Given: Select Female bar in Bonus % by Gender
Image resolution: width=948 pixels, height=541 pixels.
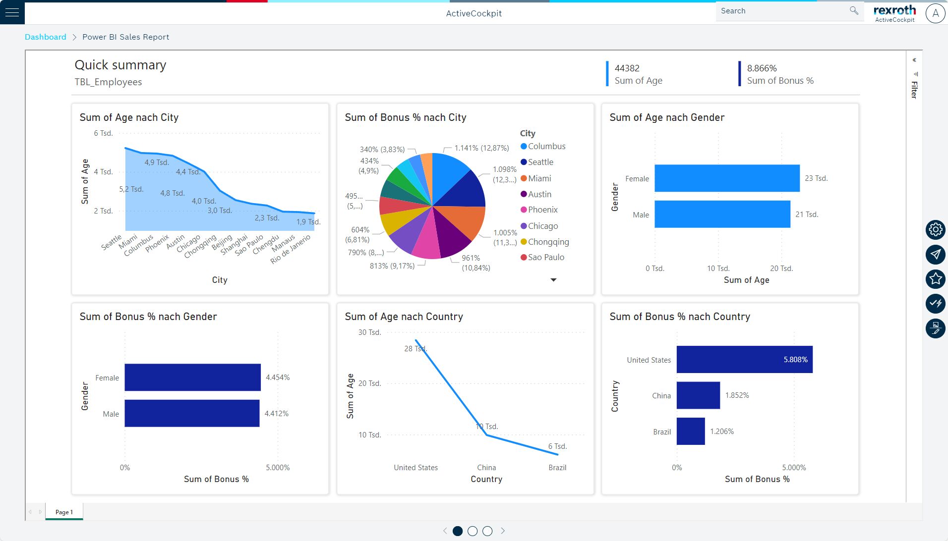Looking at the screenshot, I should pos(192,378).
